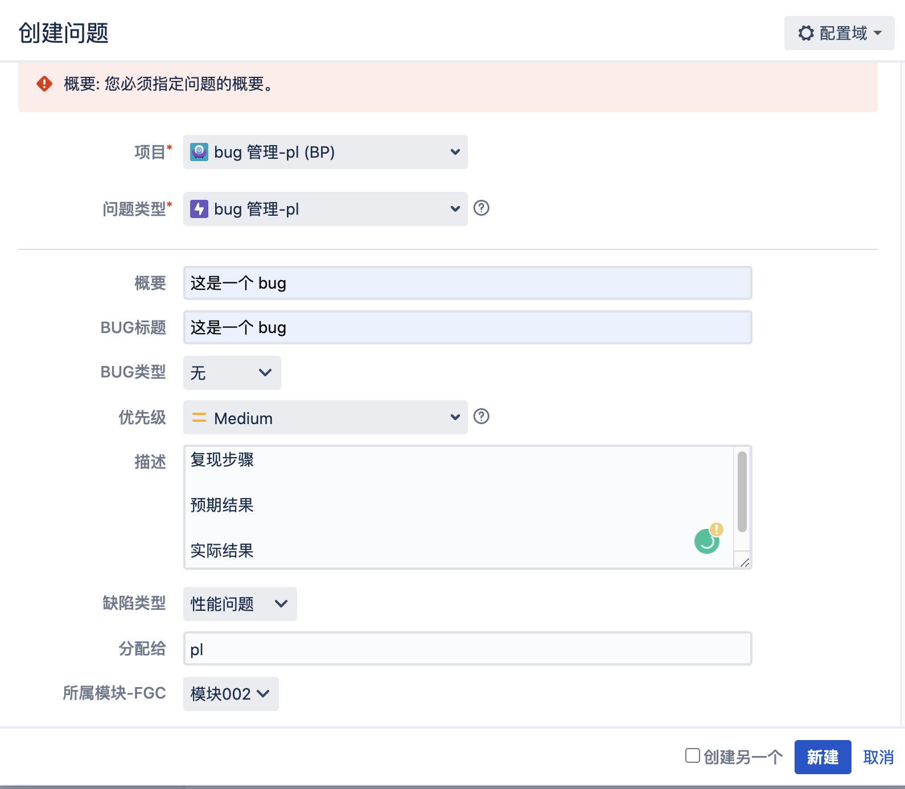Click the 分配给 input field
Image resolution: width=905 pixels, height=789 pixels.
(467, 648)
